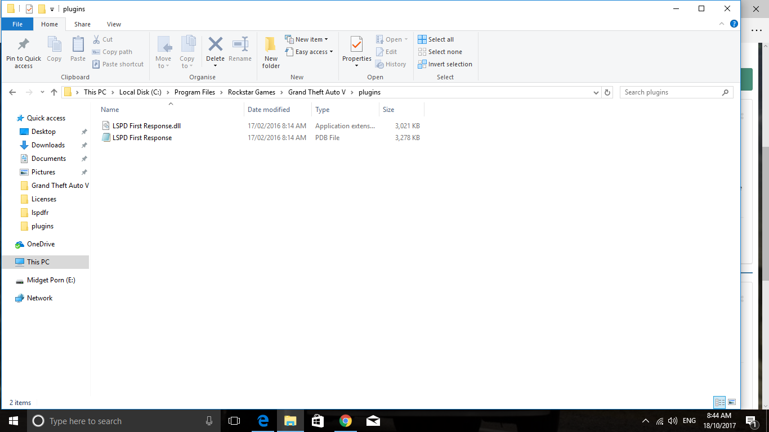The width and height of the screenshot is (769, 432).
Task: Expand the address bar history dropdown
Action: click(596, 92)
